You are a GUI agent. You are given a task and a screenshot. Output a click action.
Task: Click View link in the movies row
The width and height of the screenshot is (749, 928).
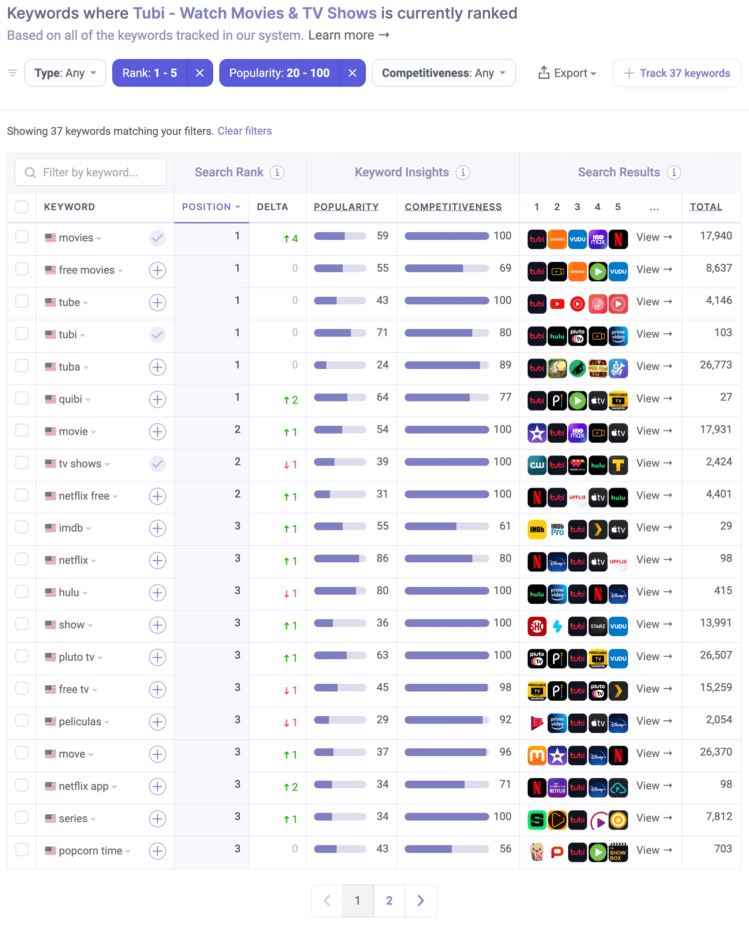[654, 237]
